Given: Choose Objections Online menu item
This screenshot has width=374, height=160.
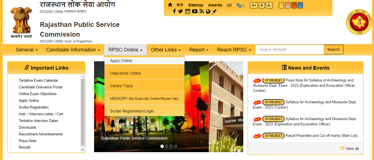Looking at the screenshot, I should coord(144,73).
